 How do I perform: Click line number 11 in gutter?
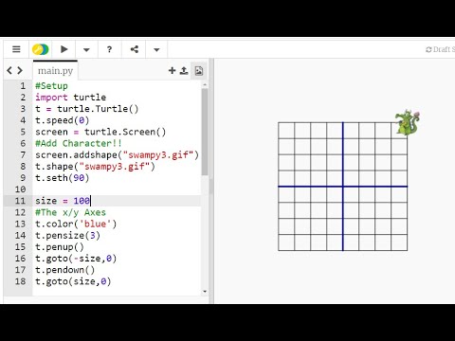(20, 201)
